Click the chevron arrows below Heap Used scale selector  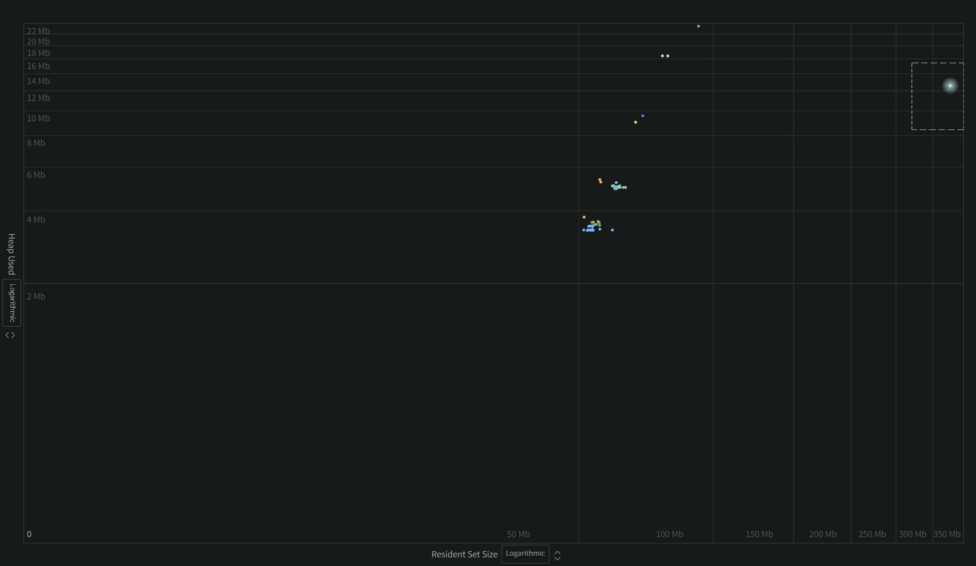click(x=10, y=335)
